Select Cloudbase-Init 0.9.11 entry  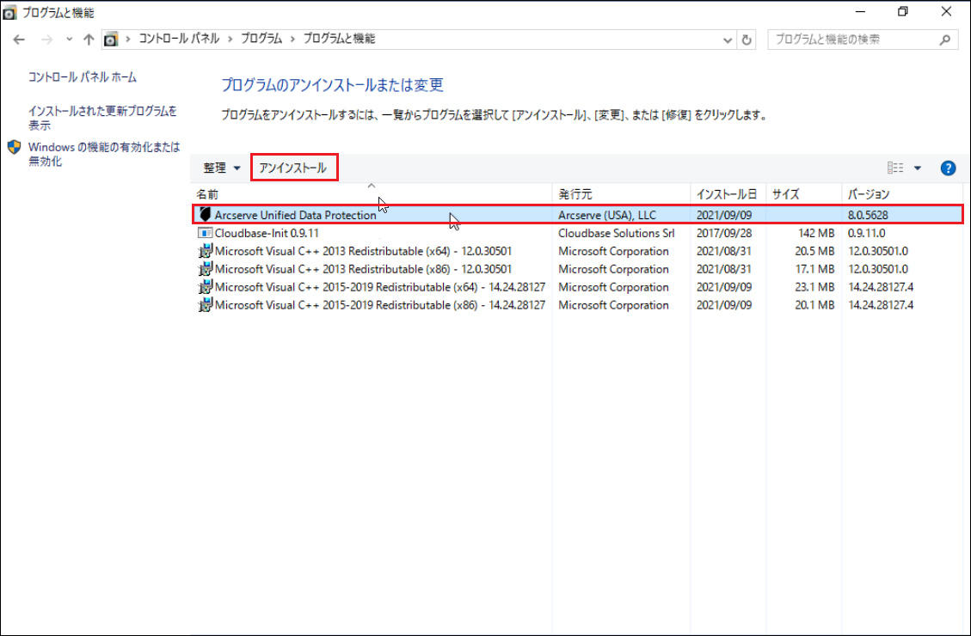point(577,233)
